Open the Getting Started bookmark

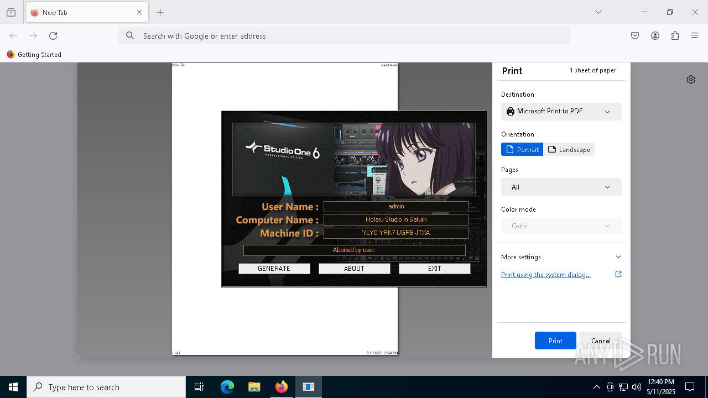pyautogui.click(x=34, y=55)
